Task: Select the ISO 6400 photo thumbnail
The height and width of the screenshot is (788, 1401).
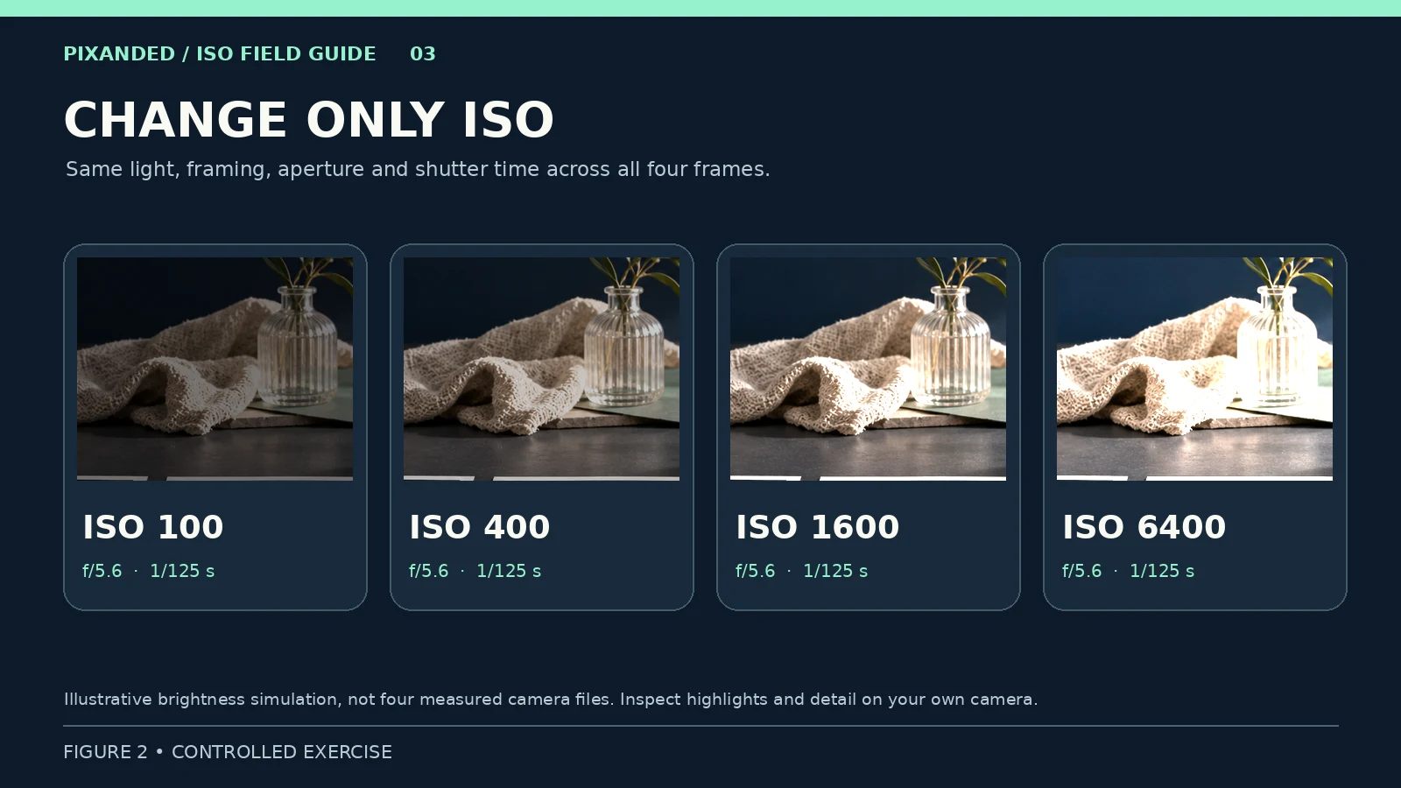Action: click(x=1194, y=369)
